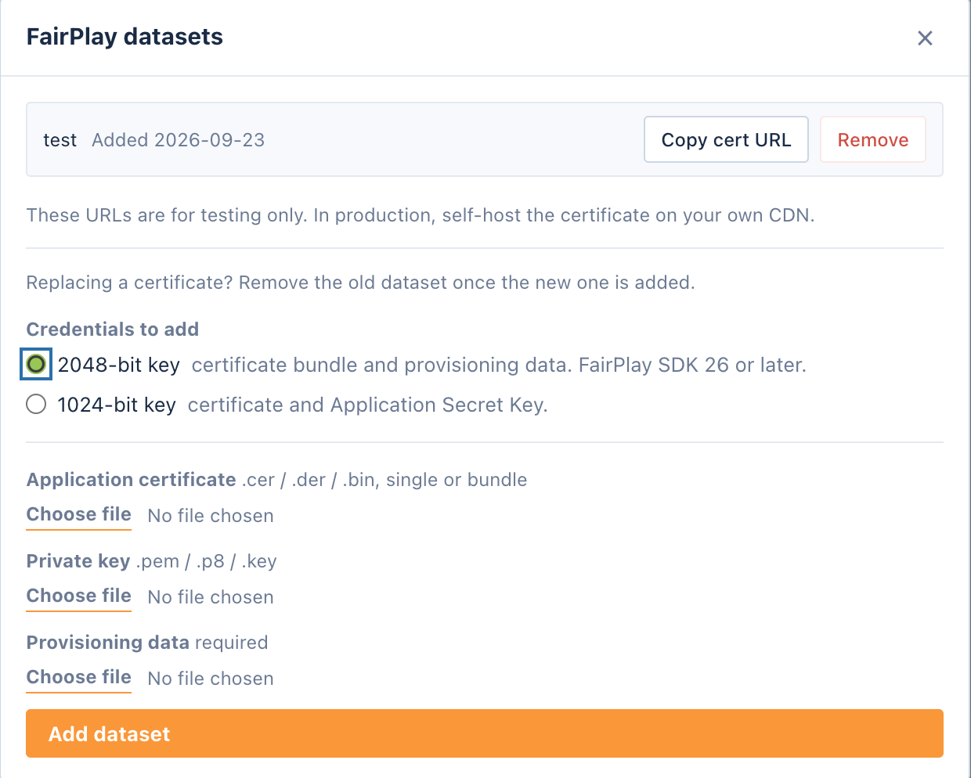Click 'No file chosen' beside Application certificate
The height and width of the screenshot is (778, 971).
211,516
